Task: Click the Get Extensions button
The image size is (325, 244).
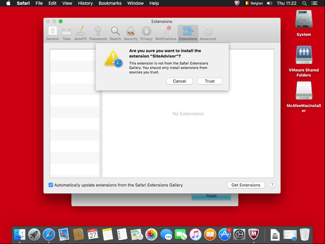Action: [x=246, y=185]
